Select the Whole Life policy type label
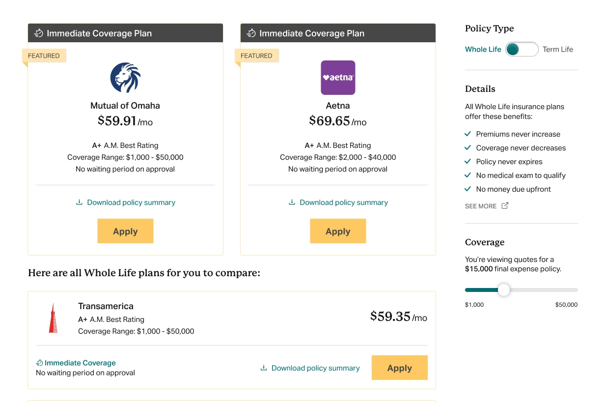The height and width of the screenshot is (403, 604). (483, 49)
